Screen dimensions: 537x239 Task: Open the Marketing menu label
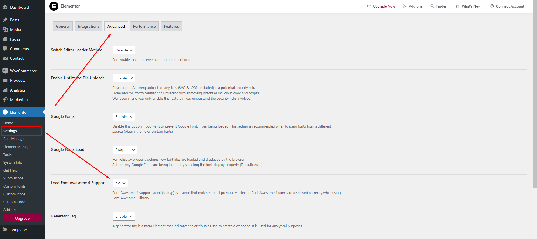(19, 100)
